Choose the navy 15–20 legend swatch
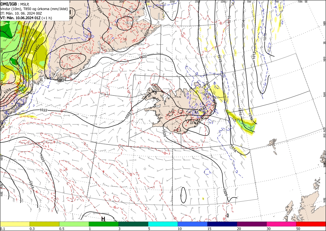The image size is (326, 231). click(x=222, y=224)
